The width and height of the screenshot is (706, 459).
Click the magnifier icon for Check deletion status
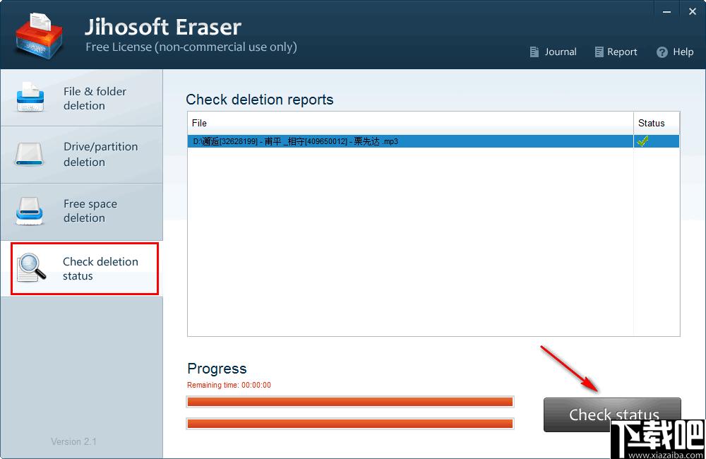point(32,268)
